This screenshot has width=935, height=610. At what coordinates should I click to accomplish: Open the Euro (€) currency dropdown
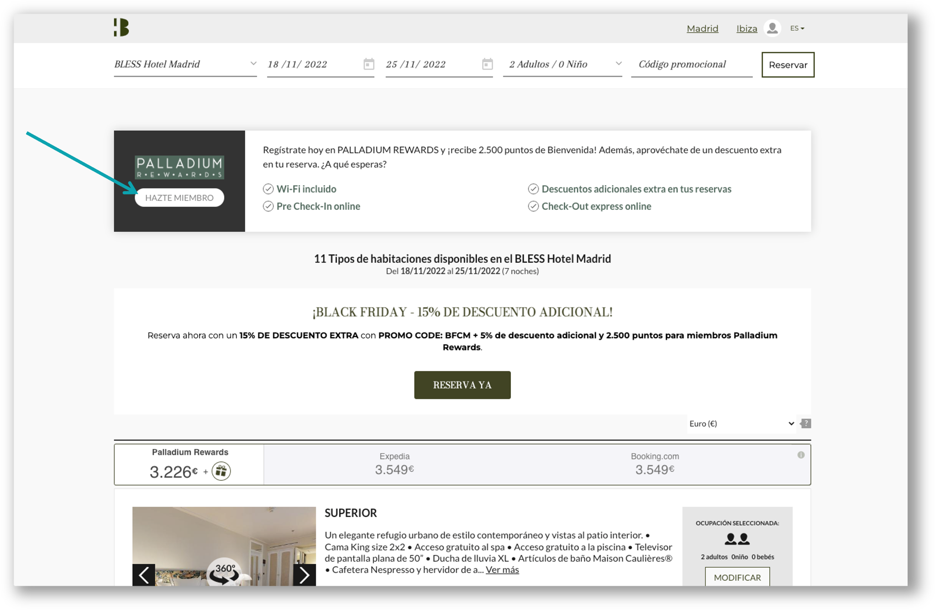pyautogui.click(x=741, y=423)
